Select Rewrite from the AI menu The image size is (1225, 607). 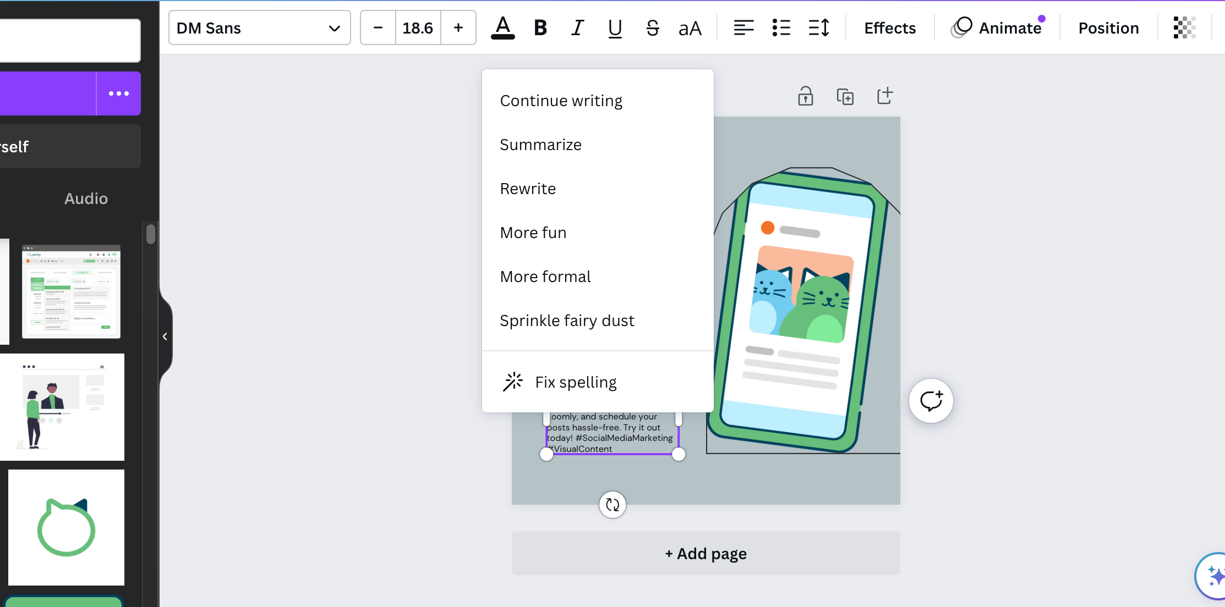pyautogui.click(x=528, y=188)
